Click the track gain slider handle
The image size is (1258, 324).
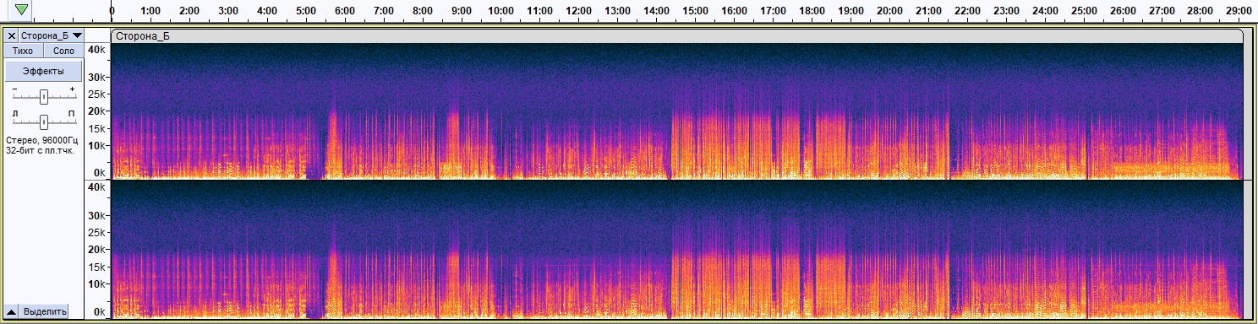click(43, 96)
